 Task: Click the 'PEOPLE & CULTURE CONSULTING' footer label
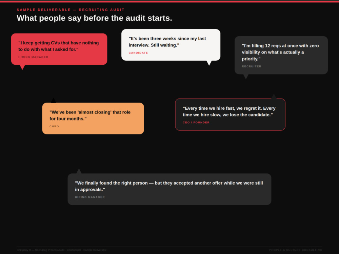point(296,250)
